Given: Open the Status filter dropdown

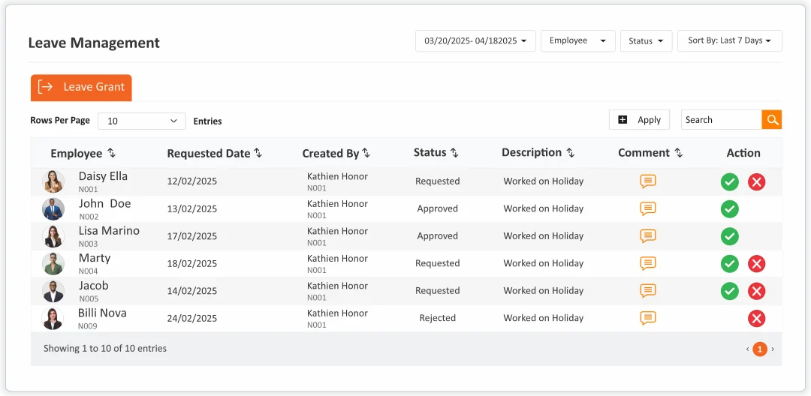Looking at the screenshot, I should click(645, 41).
